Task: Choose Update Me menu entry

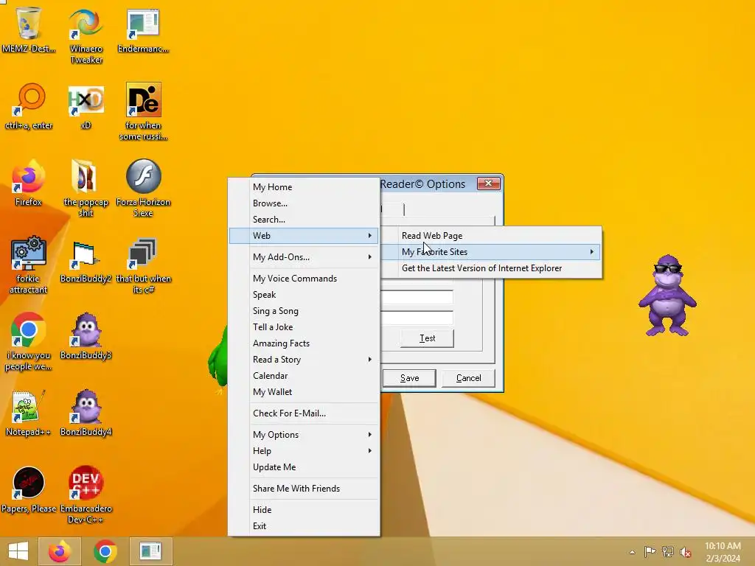Action: tap(304, 467)
